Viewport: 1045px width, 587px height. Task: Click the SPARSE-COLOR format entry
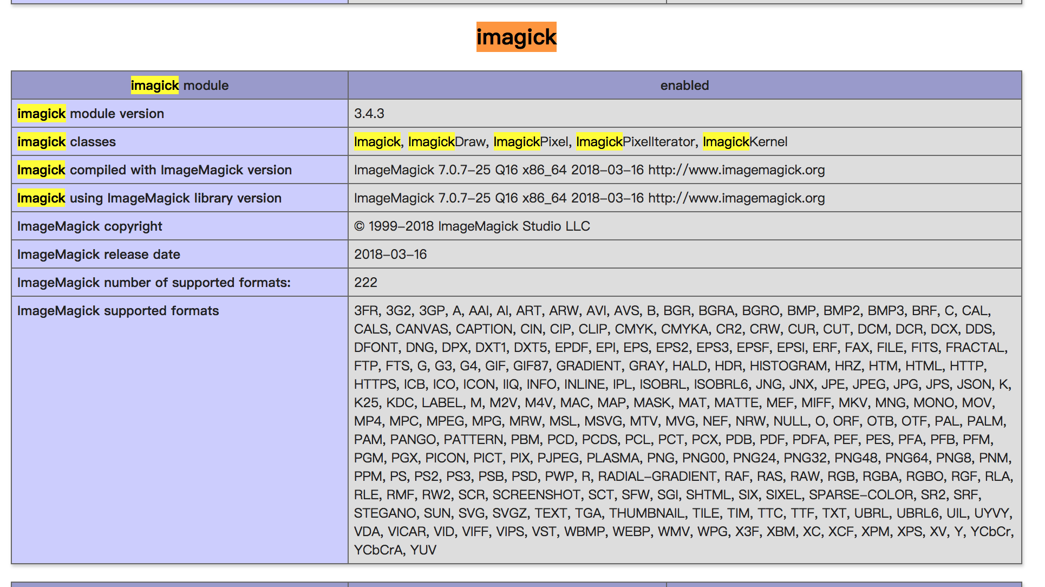pyautogui.click(x=861, y=495)
